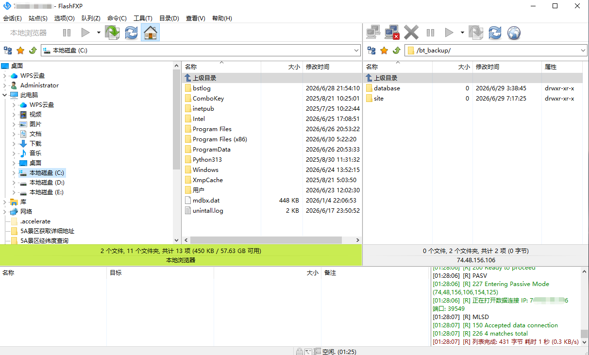Click the home icon to switch to local browser
Viewport: 589px width, 355px height.
(151, 33)
